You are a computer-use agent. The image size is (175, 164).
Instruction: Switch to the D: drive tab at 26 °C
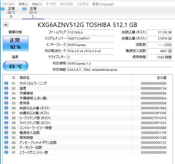[11, 12]
